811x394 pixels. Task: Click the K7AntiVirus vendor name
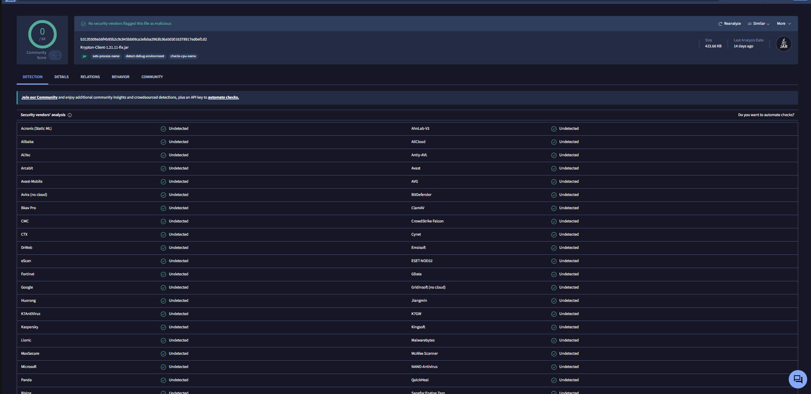coord(31,314)
